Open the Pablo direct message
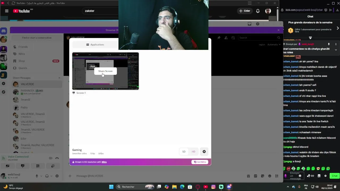The height and width of the screenshot is (191, 340). [x=37, y=107]
